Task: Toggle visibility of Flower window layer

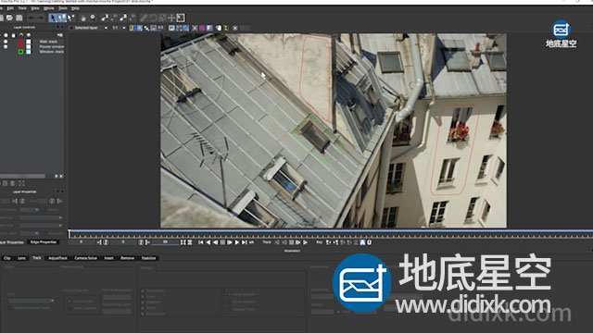Action: tap(6, 46)
